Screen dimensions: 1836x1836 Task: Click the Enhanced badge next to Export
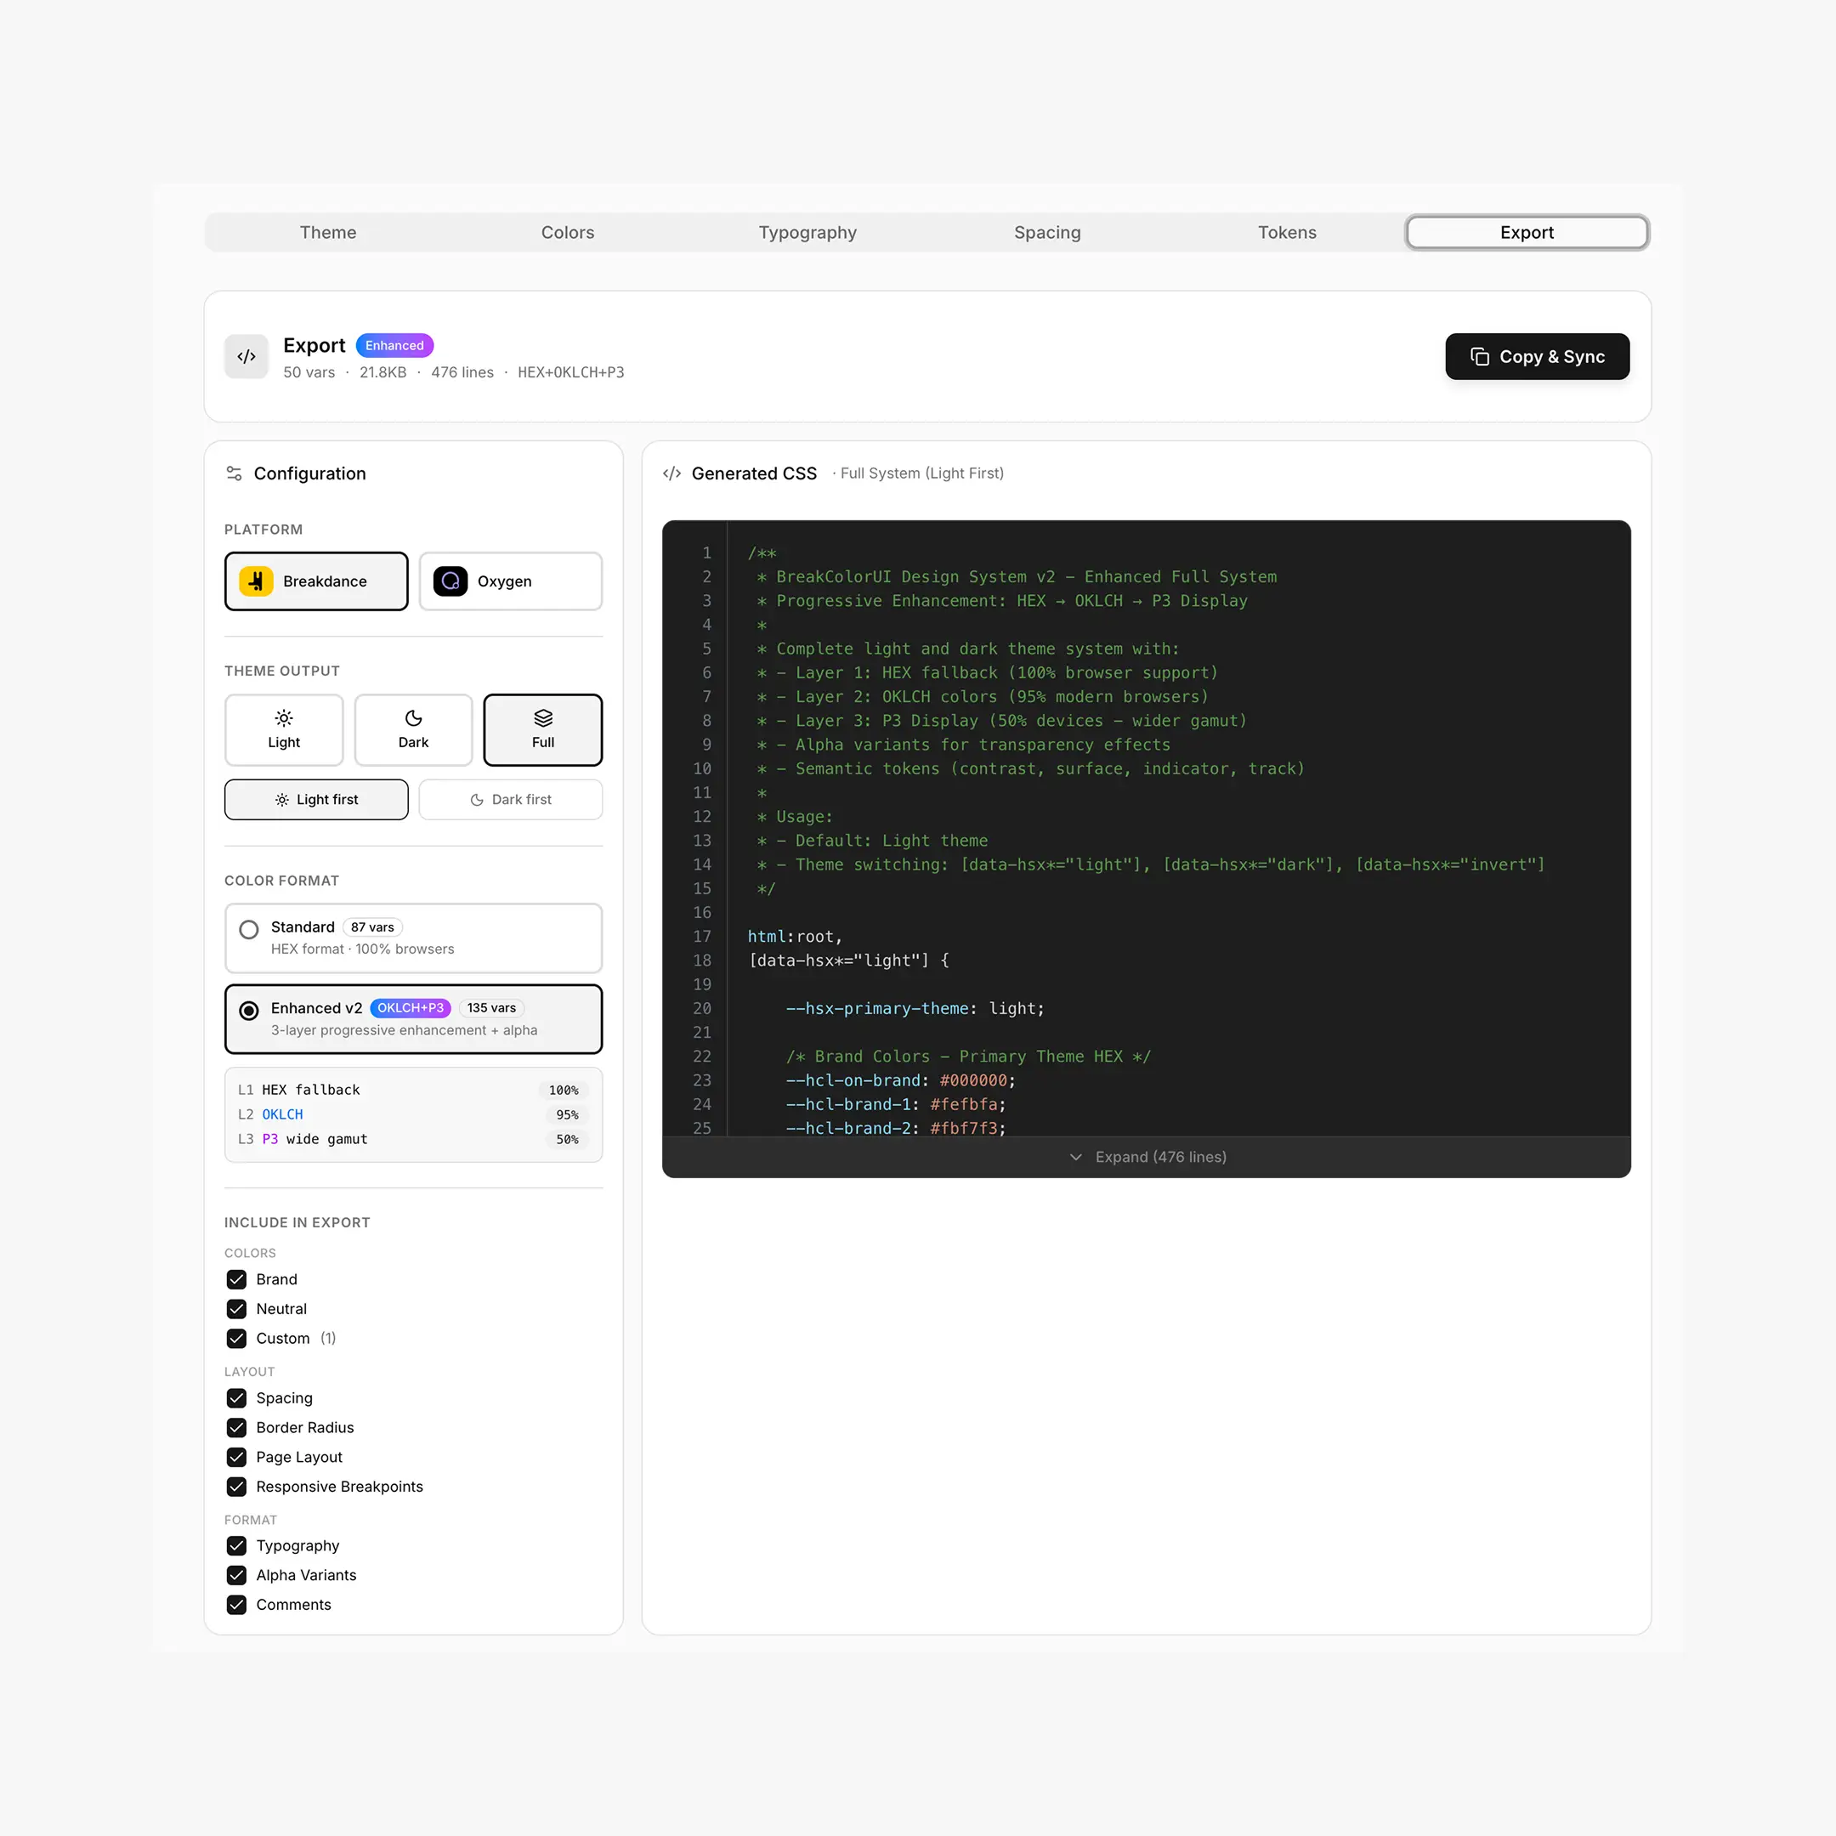tap(394, 346)
